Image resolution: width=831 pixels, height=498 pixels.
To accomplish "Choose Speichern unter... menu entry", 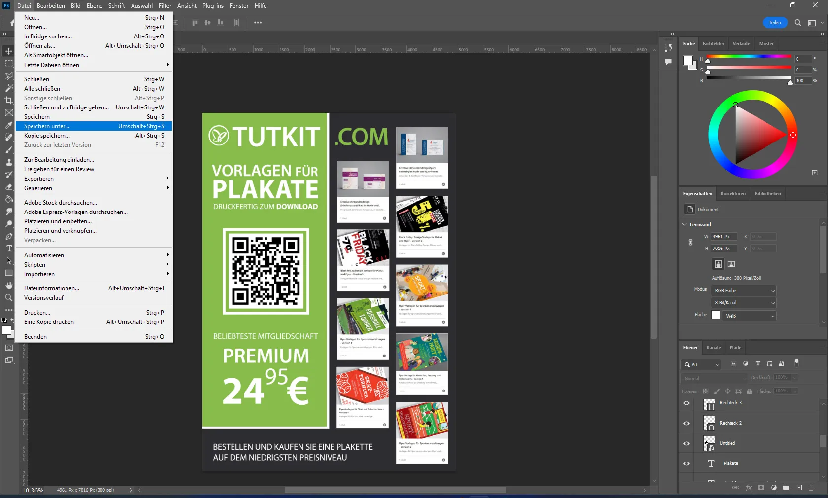I will (x=94, y=126).
